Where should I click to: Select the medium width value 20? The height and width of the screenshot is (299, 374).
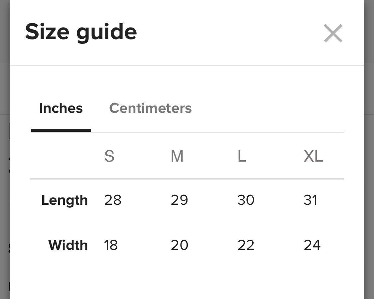(x=179, y=245)
